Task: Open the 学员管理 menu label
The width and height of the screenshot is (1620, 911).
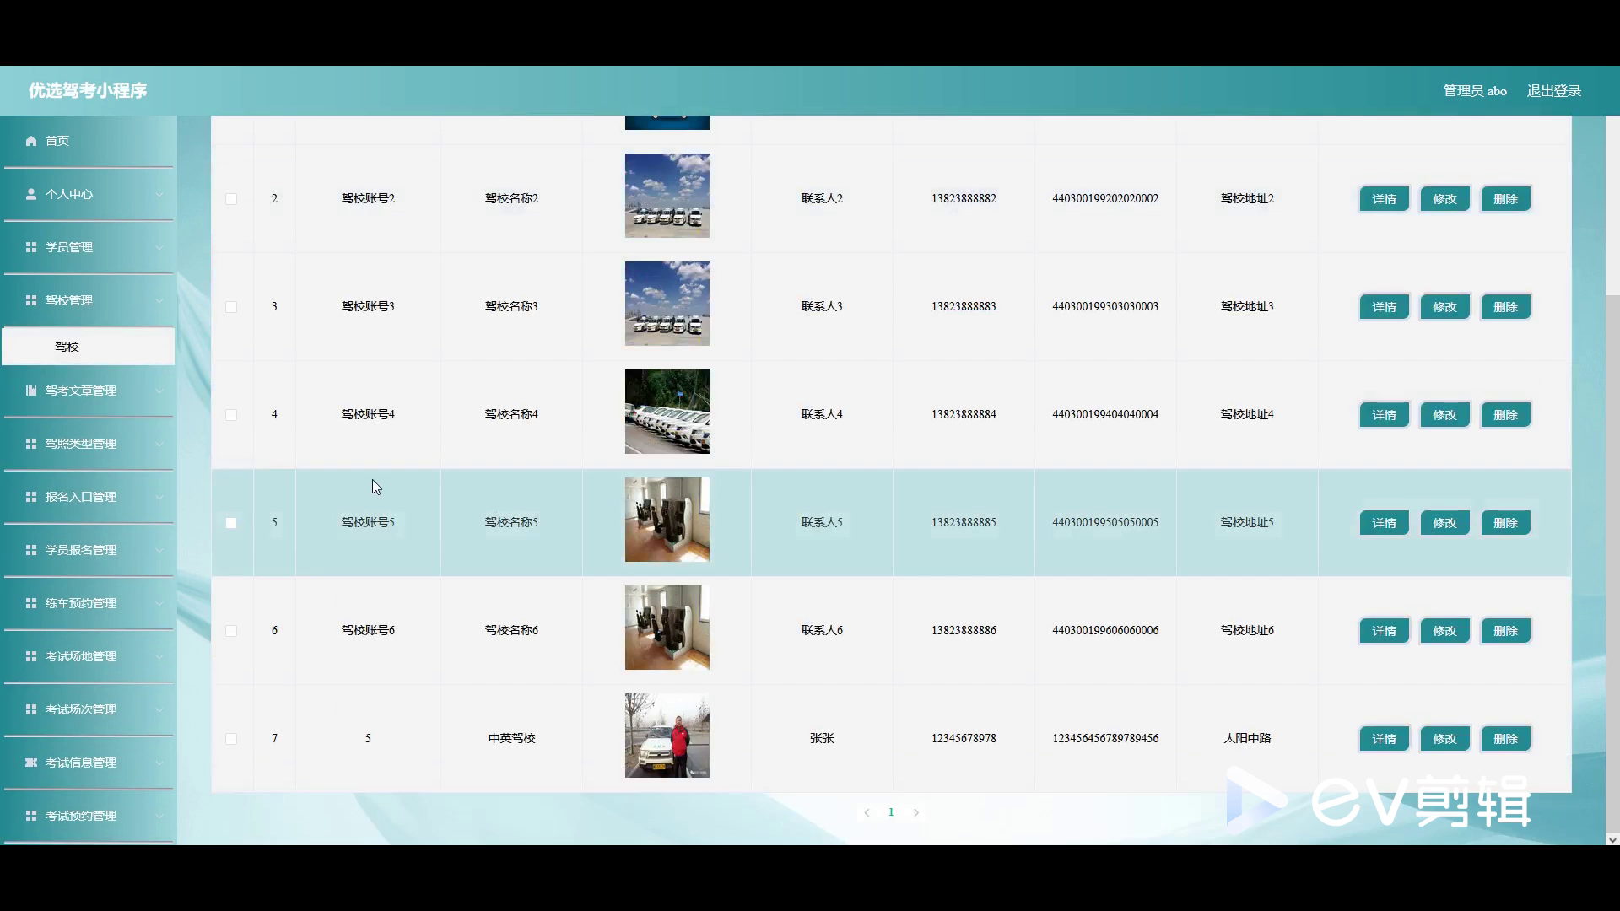Action: coord(69,247)
